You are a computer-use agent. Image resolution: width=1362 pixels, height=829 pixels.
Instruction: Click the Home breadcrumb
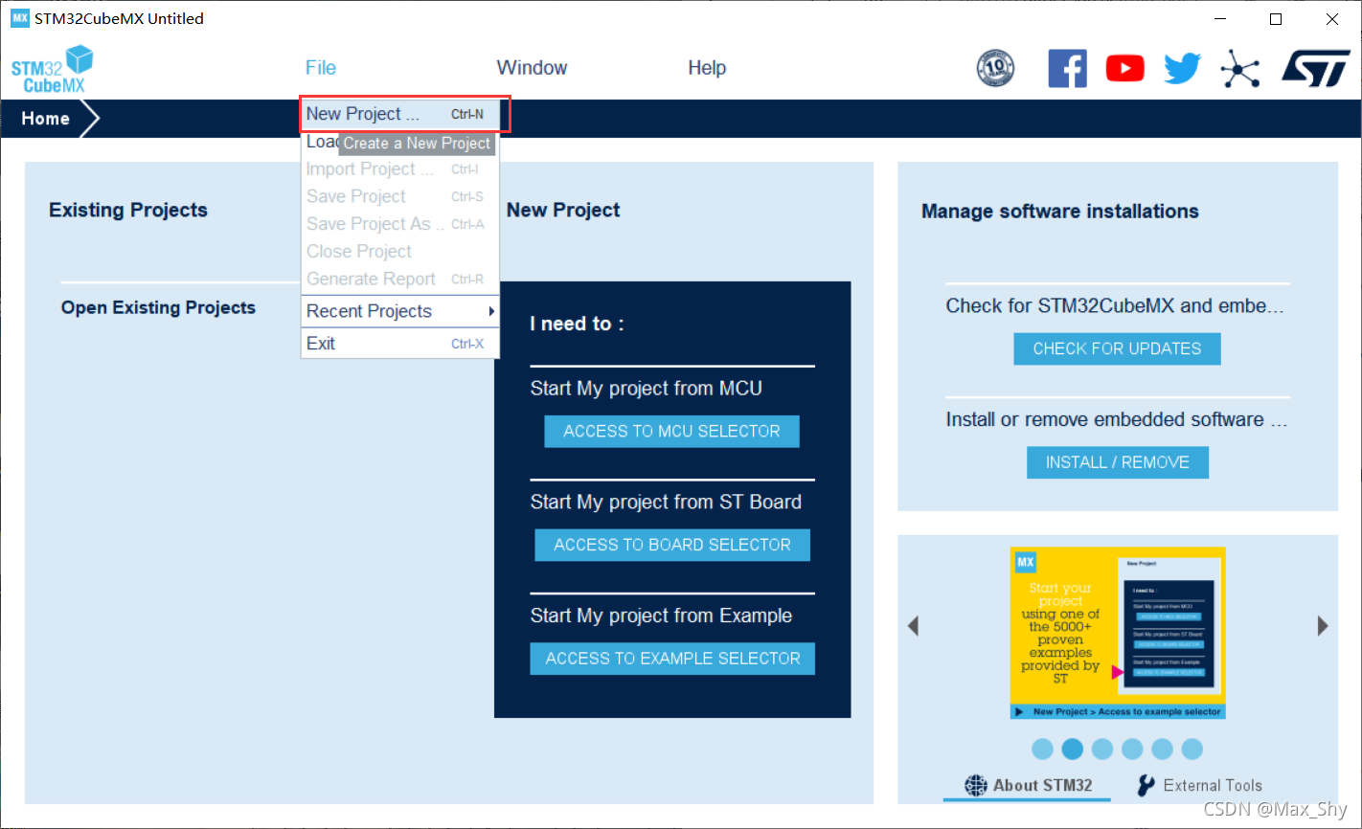pos(46,119)
